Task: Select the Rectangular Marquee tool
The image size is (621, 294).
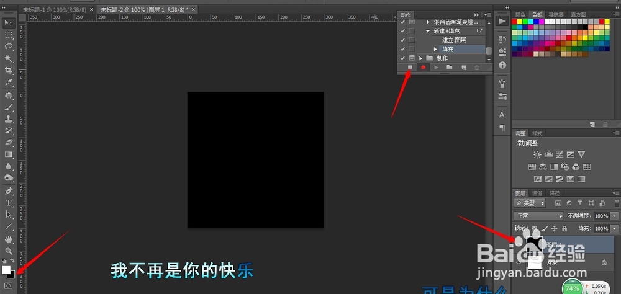Action: 8,35
